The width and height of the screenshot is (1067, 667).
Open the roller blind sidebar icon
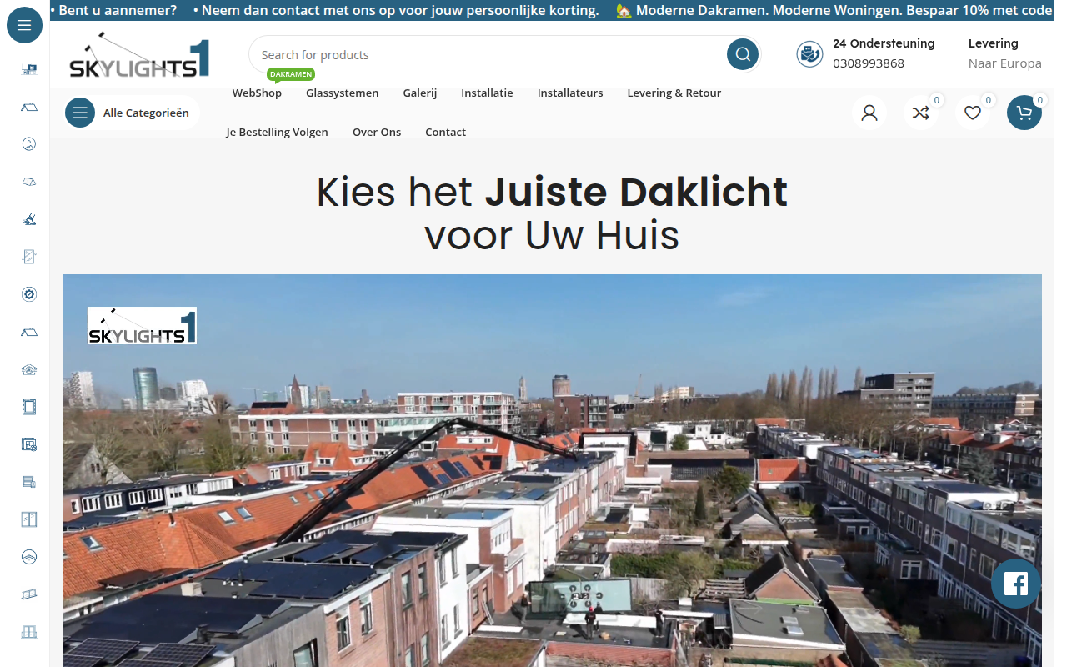pos(29,482)
